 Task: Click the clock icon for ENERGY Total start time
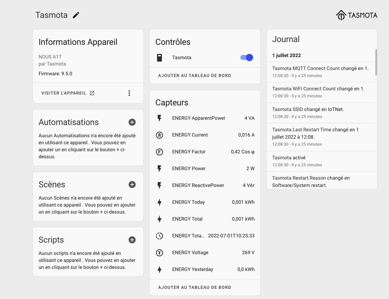(159, 236)
